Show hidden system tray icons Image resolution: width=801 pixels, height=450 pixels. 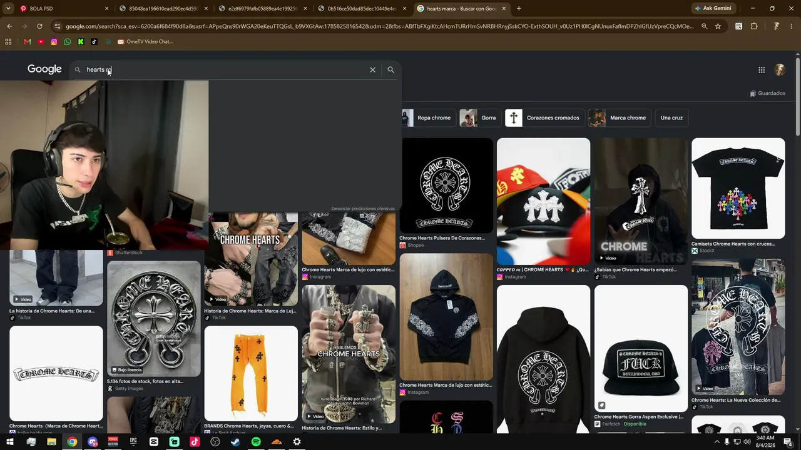717,442
